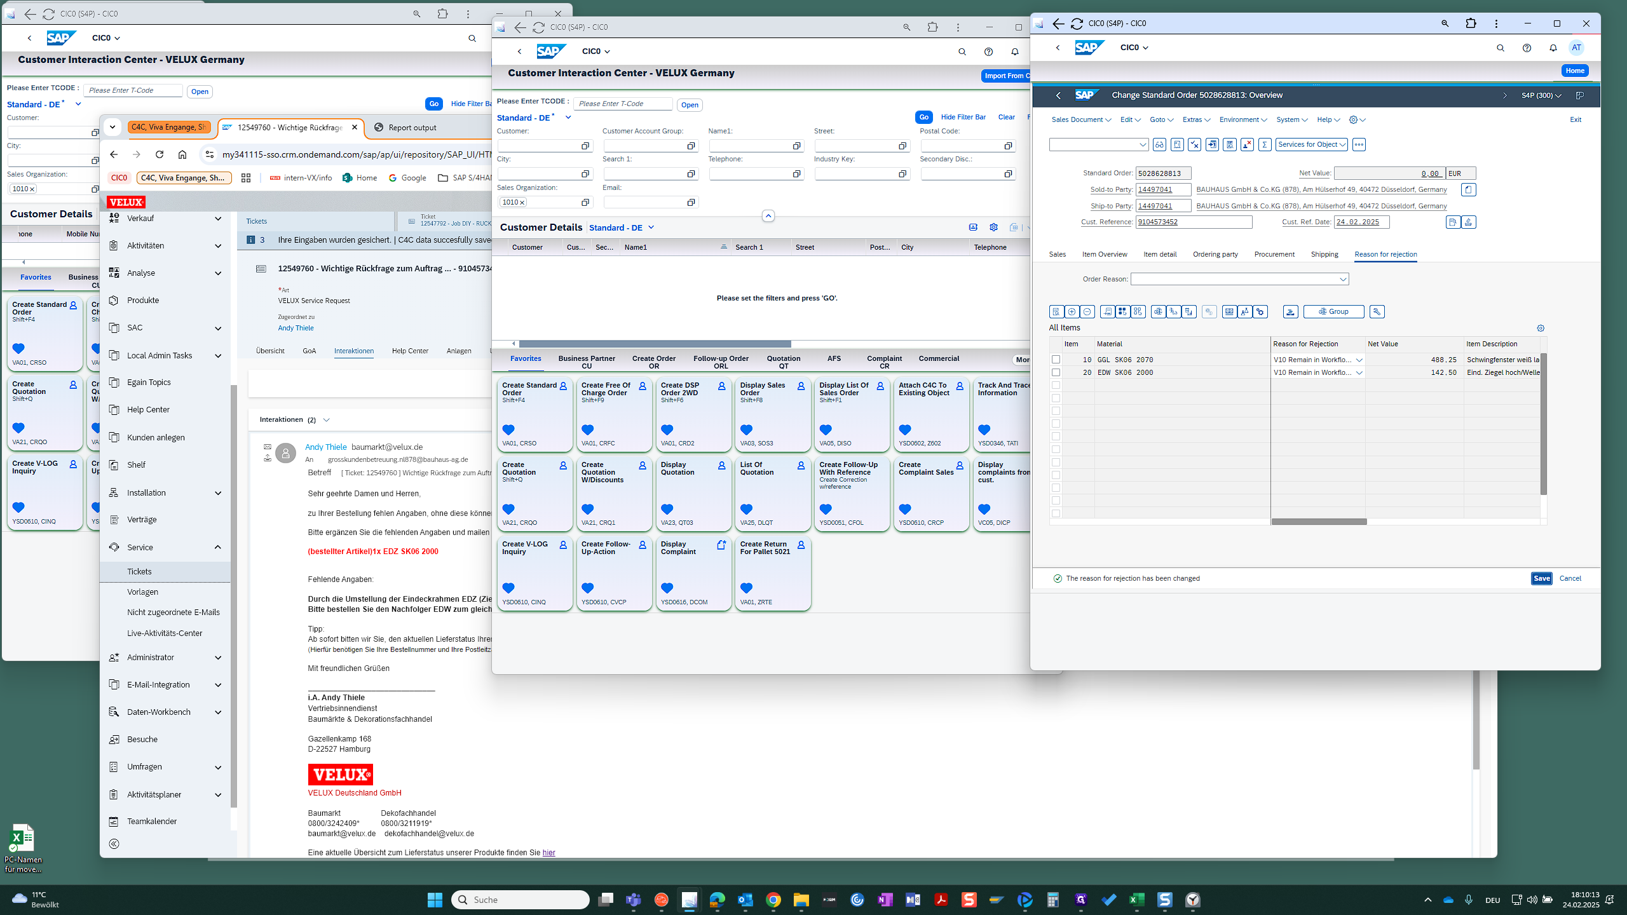Image resolution: width=1627 pixels, height=915 pixels.
Task: Toggle the favorite heart on Display Complaint tile
Action: (667, 588)
